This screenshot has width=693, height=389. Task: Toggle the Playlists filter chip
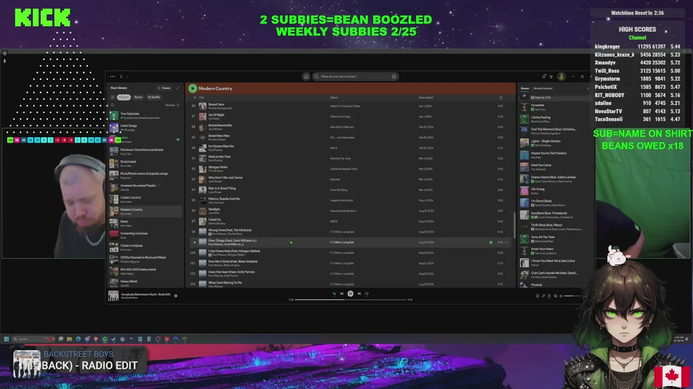coord(124,97)
